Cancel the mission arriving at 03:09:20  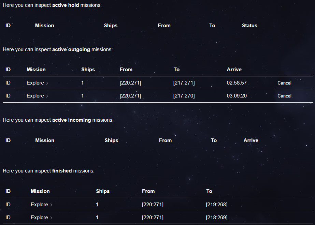[x=284, y=96]
